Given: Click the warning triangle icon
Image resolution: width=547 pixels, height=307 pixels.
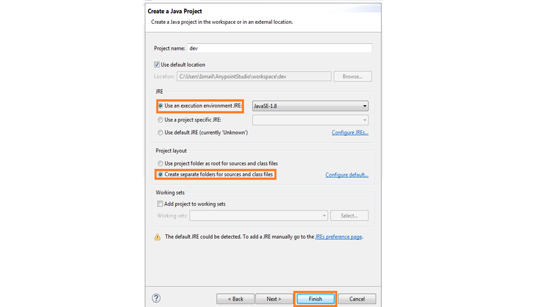Looking at the screenshot, I should point(158,237).
